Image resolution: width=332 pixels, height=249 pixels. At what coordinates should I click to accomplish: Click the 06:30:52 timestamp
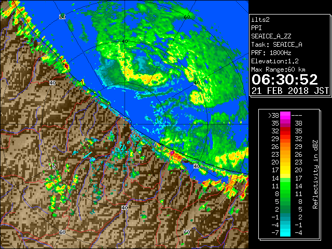pyautogui.click(x=285, y=79)
